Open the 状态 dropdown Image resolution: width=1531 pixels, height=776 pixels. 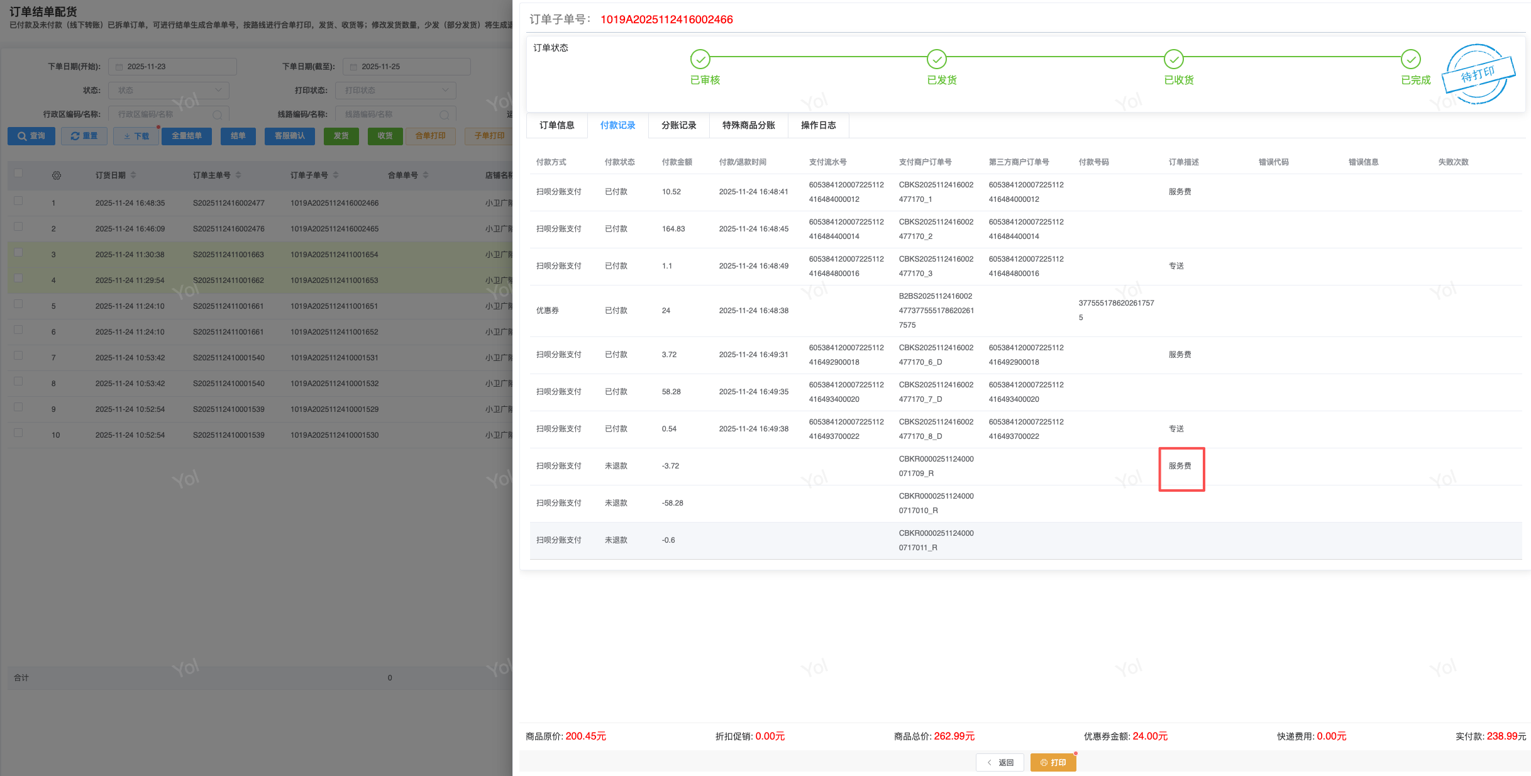point(169,90)
